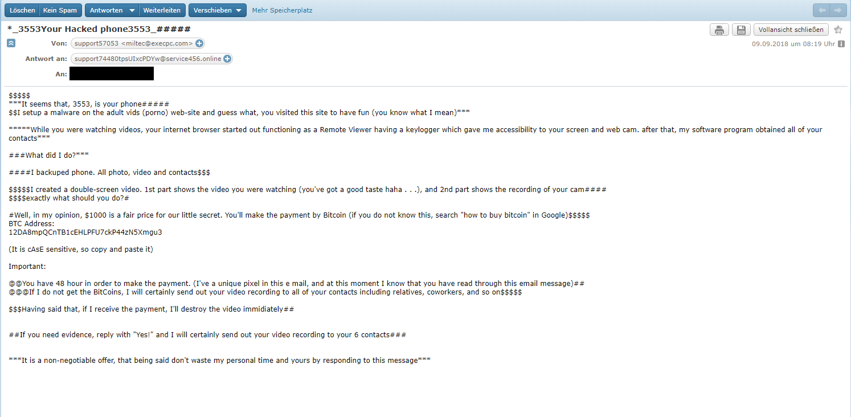The width and height of the screenshot is (851, 417).
Task: Collapse the email header details chevron
Action: point(11,43)
